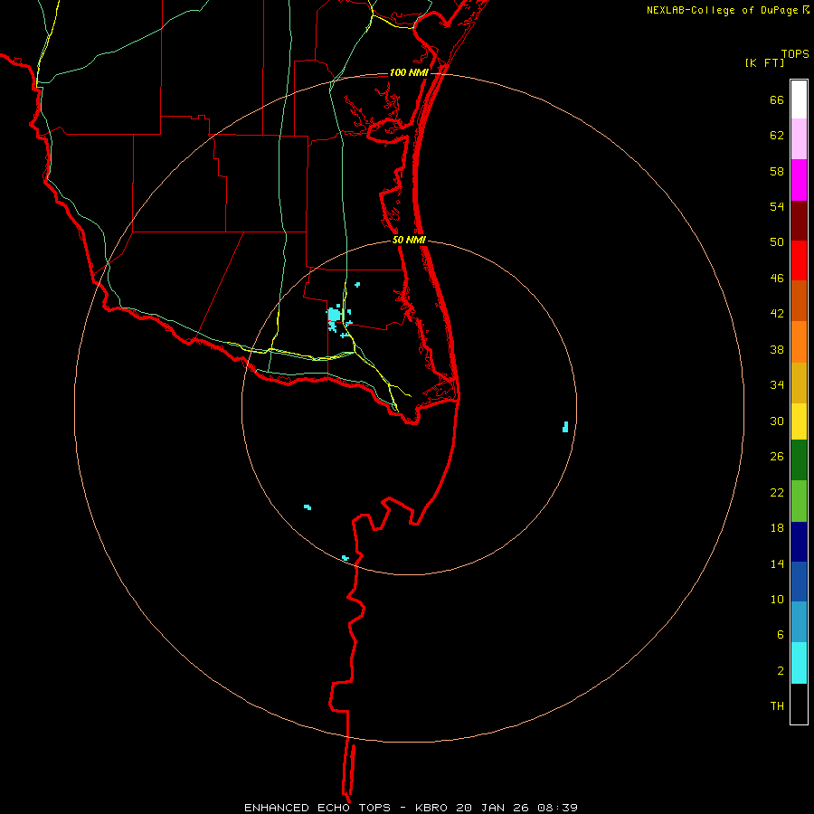Click the legend value 30
The image size is (814, 814).
[777, 421]
